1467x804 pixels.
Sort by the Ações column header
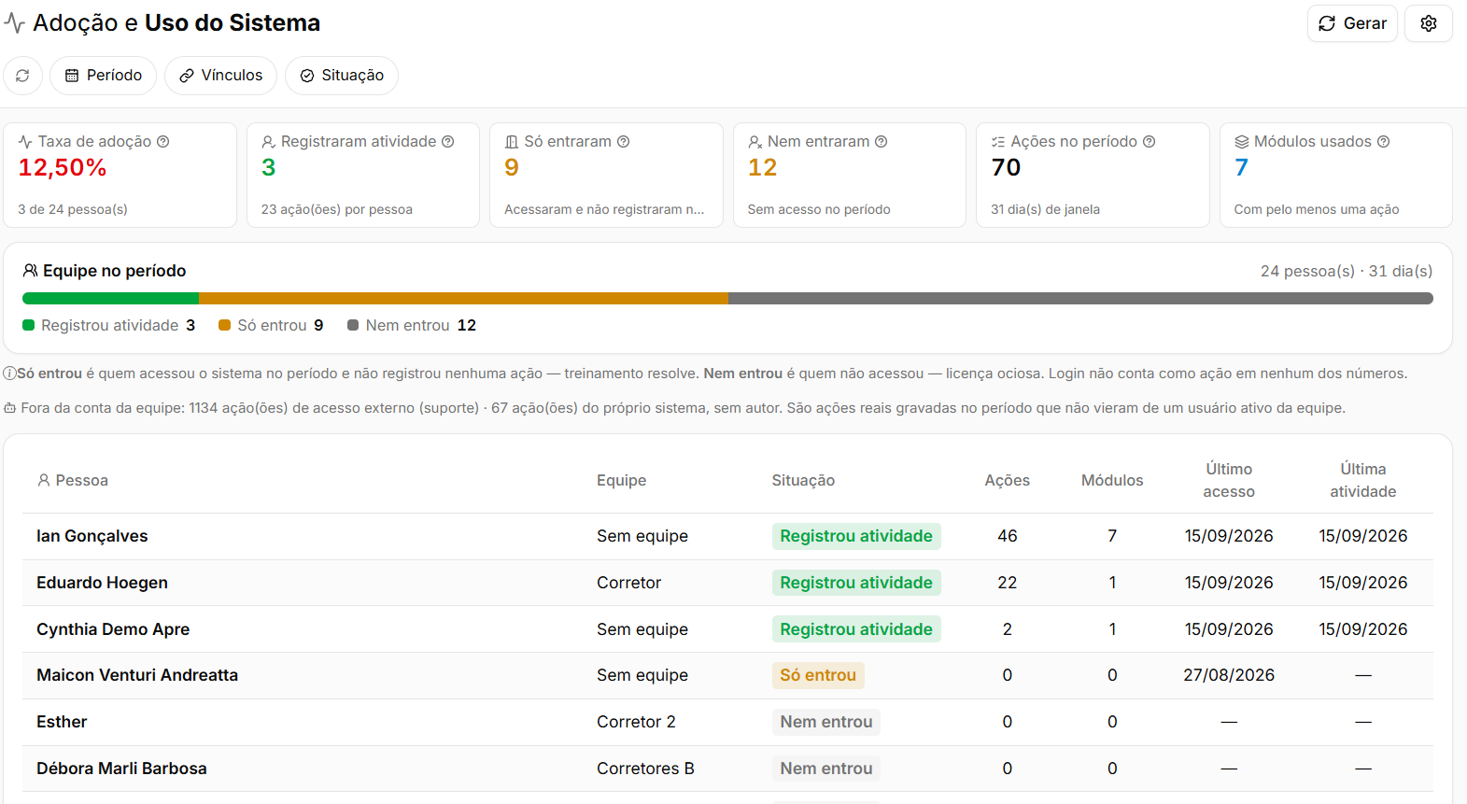[1007, 481]
